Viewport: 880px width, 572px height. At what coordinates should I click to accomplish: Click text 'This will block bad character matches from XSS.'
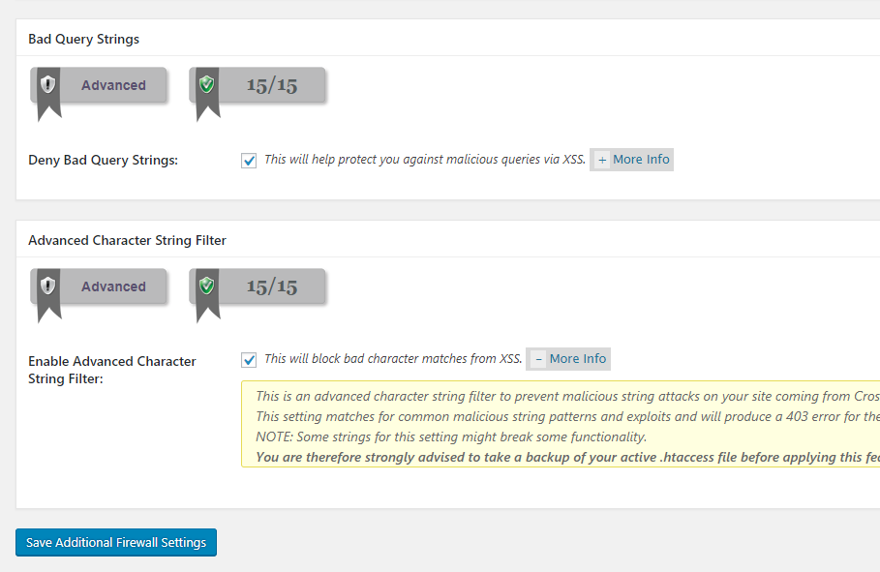click(393, 359)
